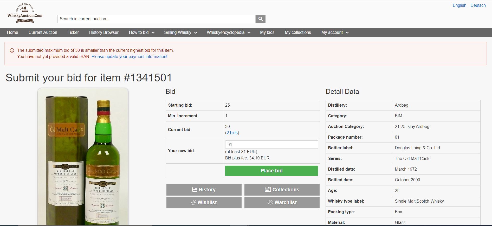Add item to Collections

(x=282, y=190)
